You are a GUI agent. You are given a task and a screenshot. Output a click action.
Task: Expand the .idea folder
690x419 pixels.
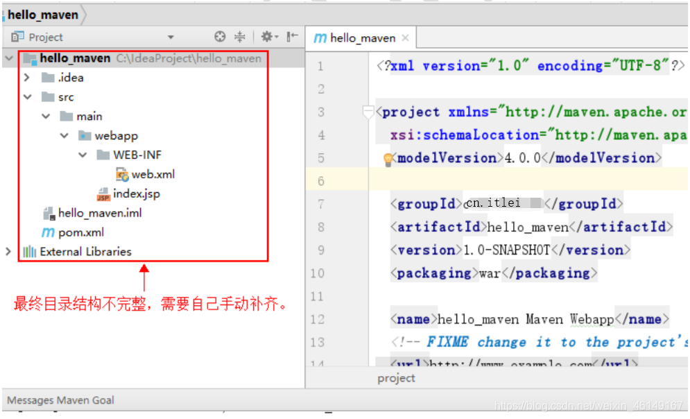point(27,78)
